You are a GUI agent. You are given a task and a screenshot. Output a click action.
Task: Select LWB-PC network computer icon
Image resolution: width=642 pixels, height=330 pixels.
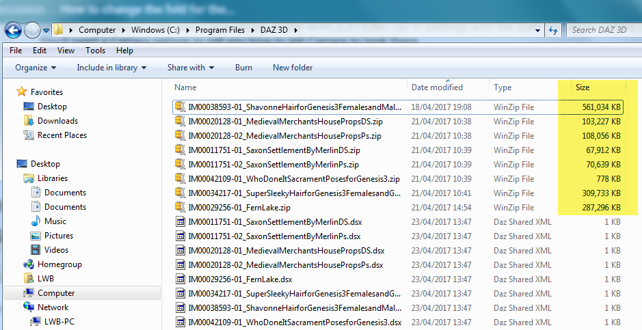tap(36, 321)
